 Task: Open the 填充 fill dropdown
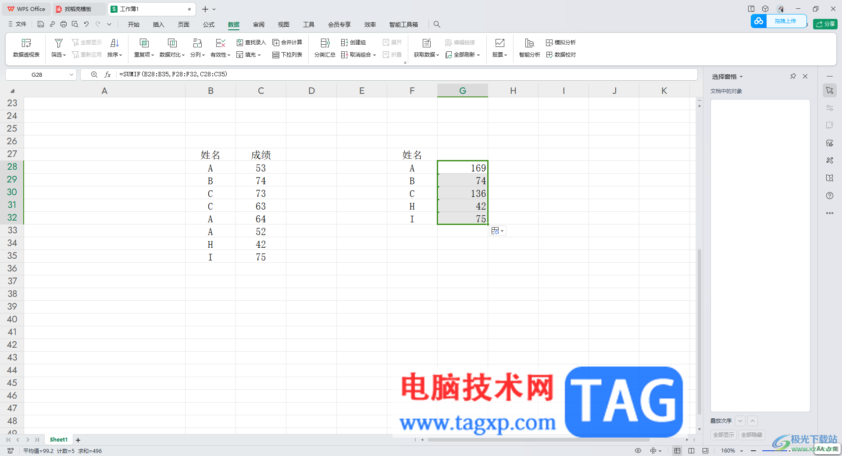point(249,55)
